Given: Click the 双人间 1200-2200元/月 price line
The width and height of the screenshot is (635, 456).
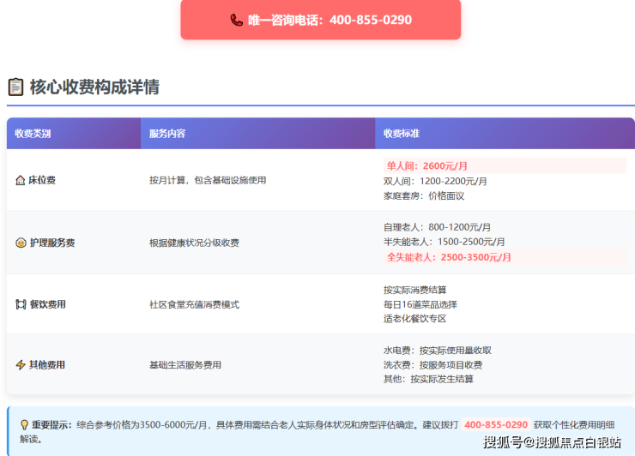Looking at the screenshot, I should [x=435, y=181].
